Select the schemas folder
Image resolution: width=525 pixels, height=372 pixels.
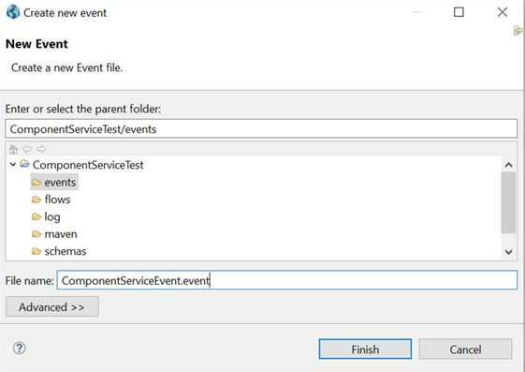pos(66,251)
